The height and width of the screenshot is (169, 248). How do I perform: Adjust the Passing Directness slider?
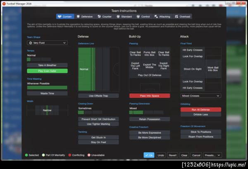(146, 112)
